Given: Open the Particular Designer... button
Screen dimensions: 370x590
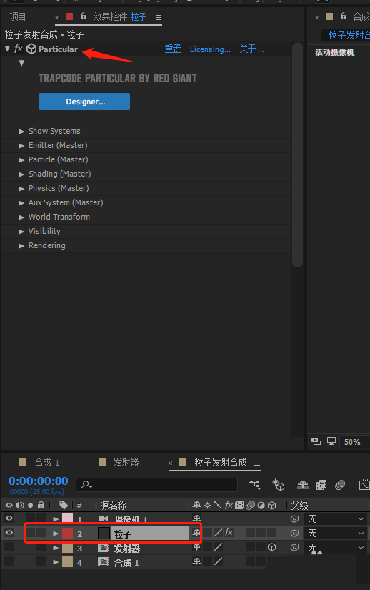Looking at the screenshot, I should point(84,102).
